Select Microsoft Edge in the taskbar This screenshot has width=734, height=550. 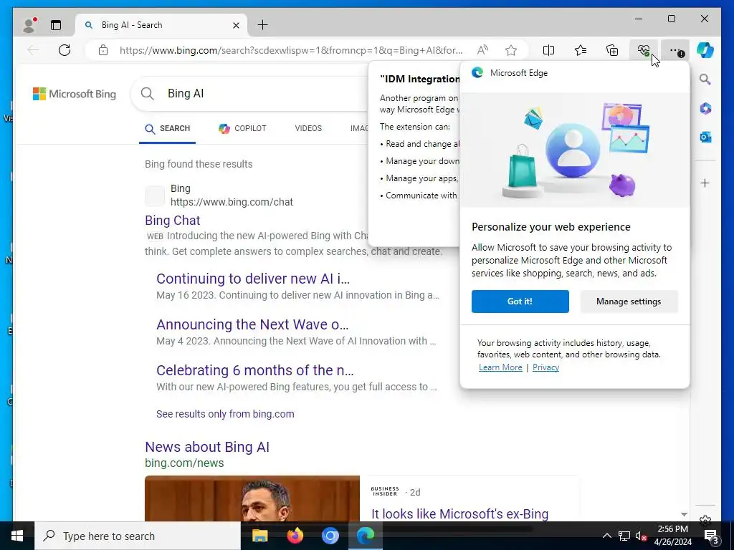[366, 536]
